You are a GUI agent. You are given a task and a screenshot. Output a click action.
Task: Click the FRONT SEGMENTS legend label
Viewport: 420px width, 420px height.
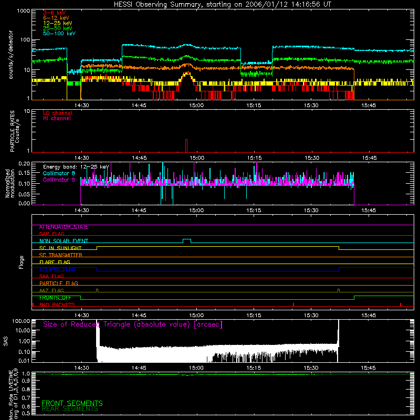(72, 403)
